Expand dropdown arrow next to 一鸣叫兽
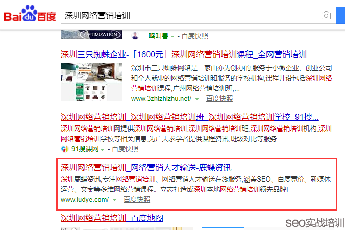Viewport: 345px width, 230px height. pos(172,36)
